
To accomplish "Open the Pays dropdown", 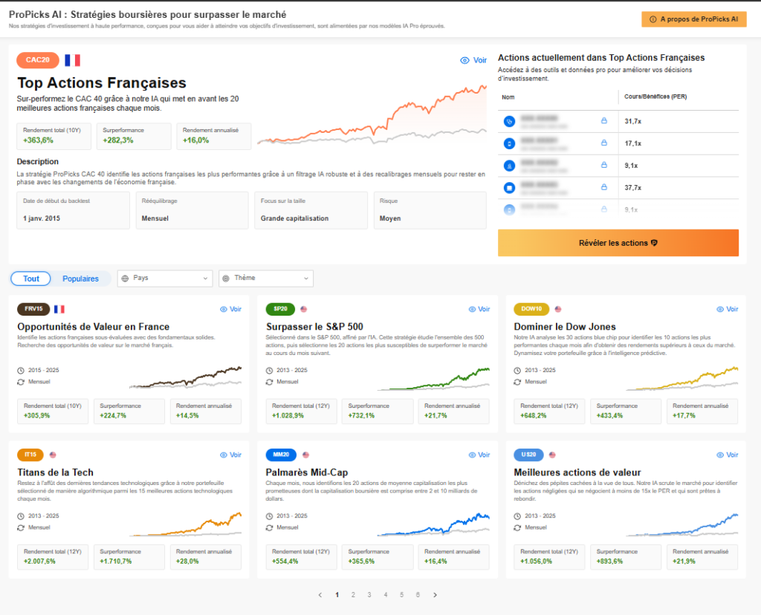I will tap(165, 279).
